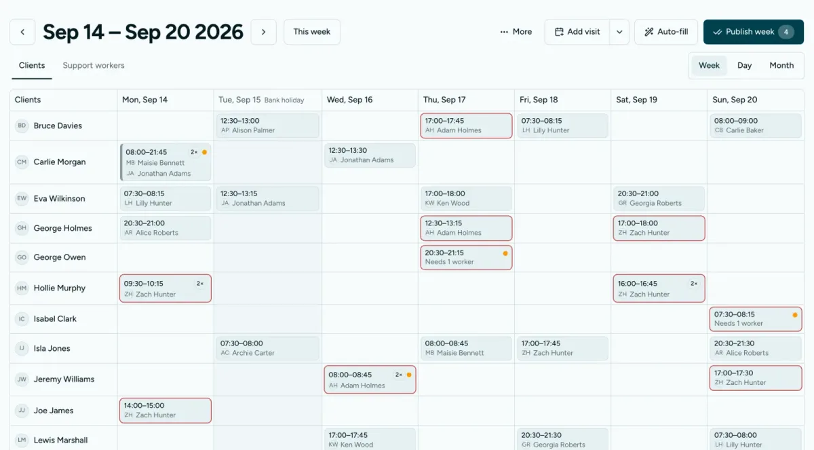This screenshot has height=450, width=814.
Task: Click the Carlie Morgan CM avatar
Action: (22, 162)
